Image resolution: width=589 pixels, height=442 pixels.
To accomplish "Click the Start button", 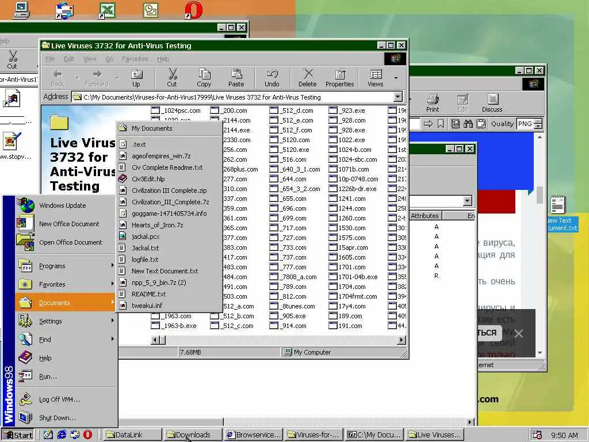I will [x=18, y=435].
